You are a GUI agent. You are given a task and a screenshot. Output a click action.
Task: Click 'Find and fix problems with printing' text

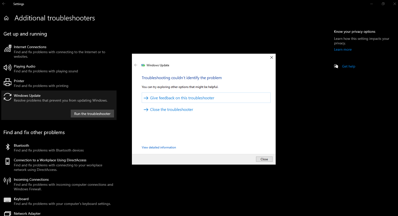pyautogui.click(x=41, y=86)
